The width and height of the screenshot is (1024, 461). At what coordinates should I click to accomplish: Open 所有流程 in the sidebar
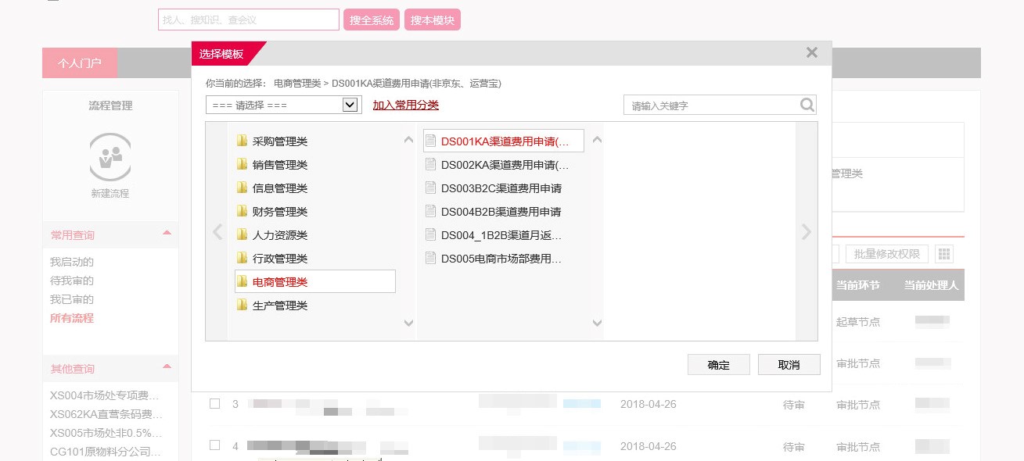click(x=72, y=318)
